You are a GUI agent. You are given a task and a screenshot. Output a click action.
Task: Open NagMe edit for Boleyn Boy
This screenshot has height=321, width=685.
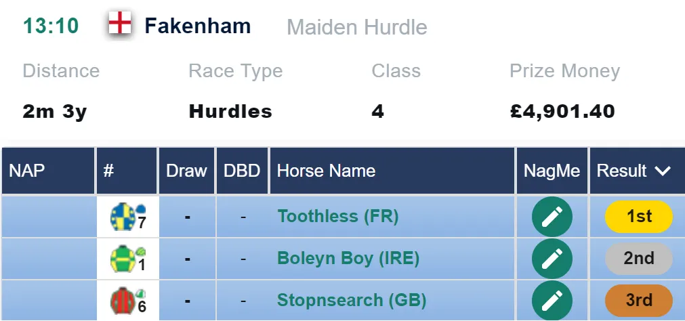coord(552,259)
